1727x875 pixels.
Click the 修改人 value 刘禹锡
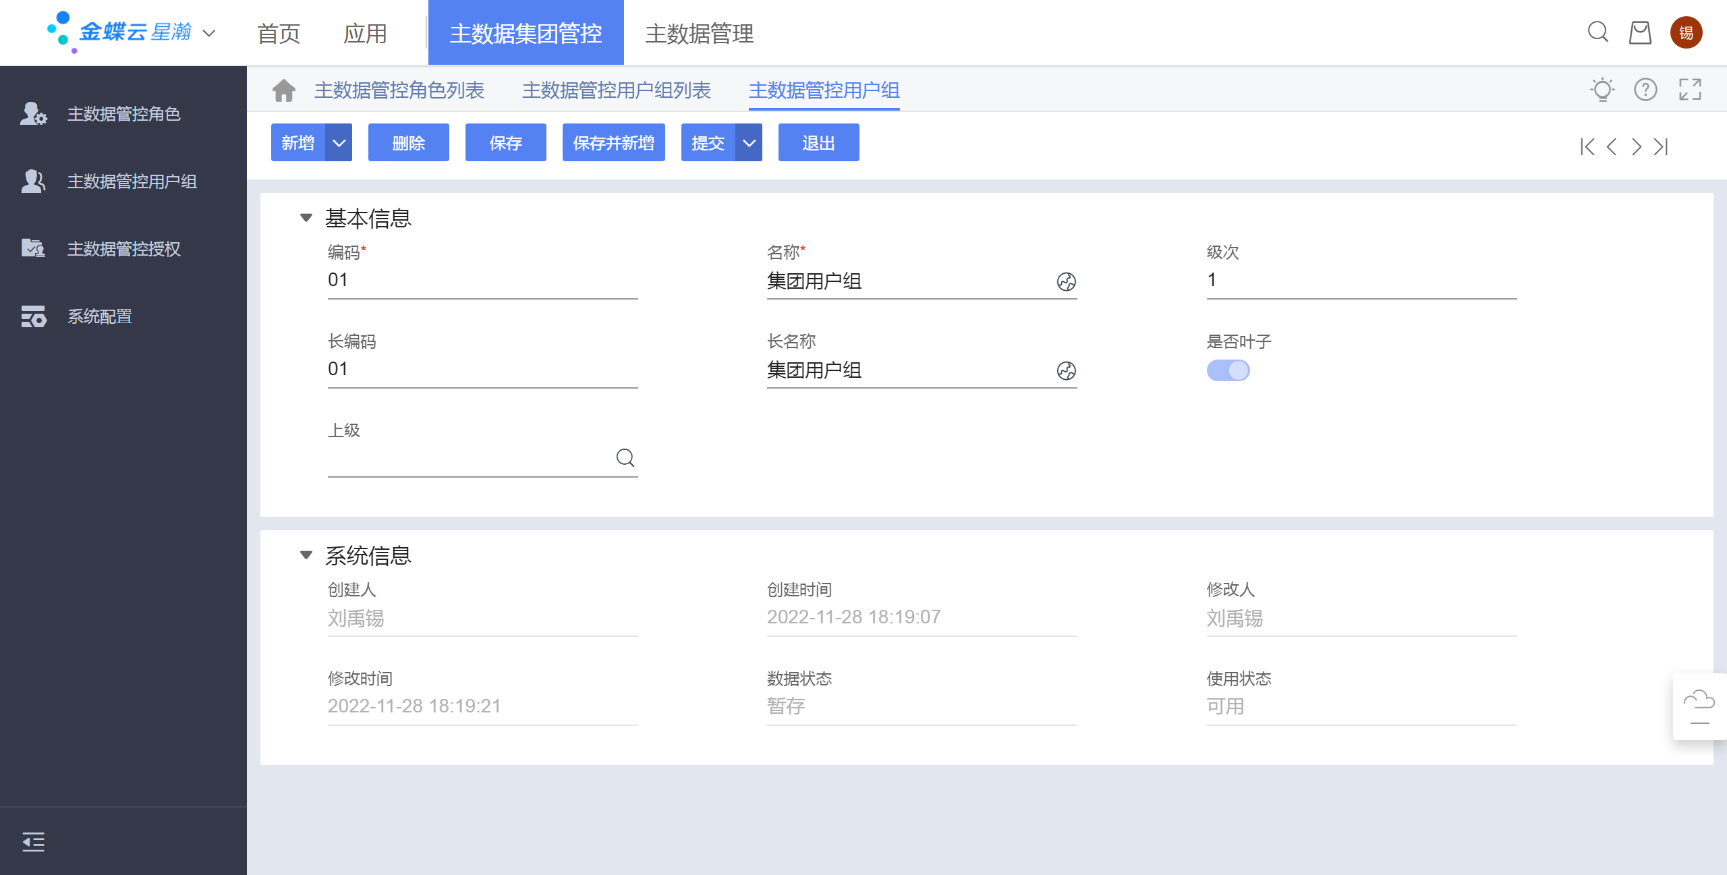click(1235, 618)
